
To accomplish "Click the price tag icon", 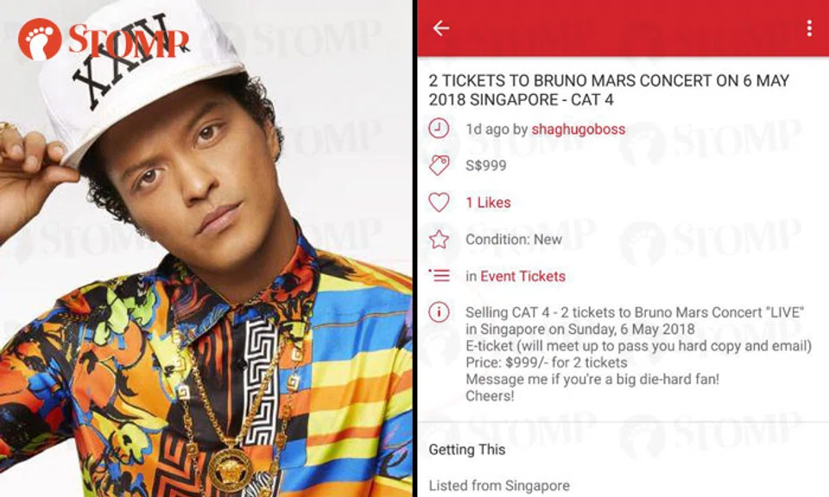I will point(439,166).
